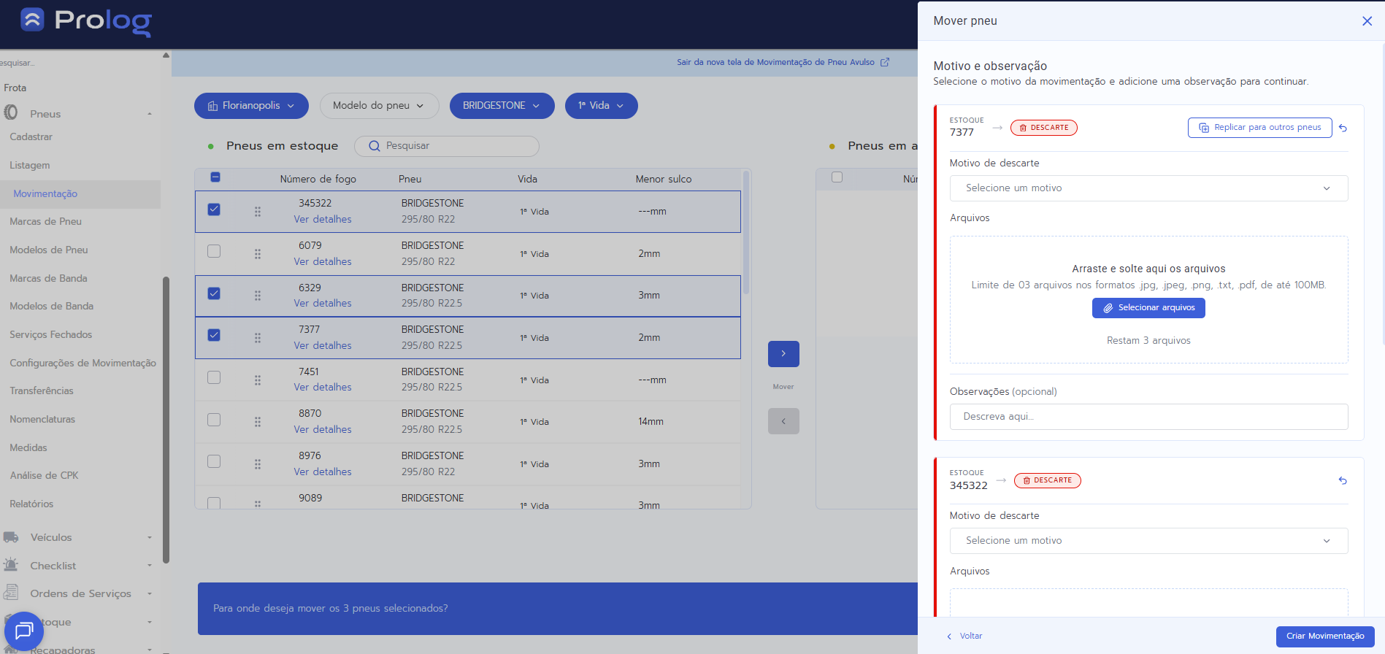Open Listagem in the sidebar menu
The image size is (1385, 654).
tap(30, 165)
